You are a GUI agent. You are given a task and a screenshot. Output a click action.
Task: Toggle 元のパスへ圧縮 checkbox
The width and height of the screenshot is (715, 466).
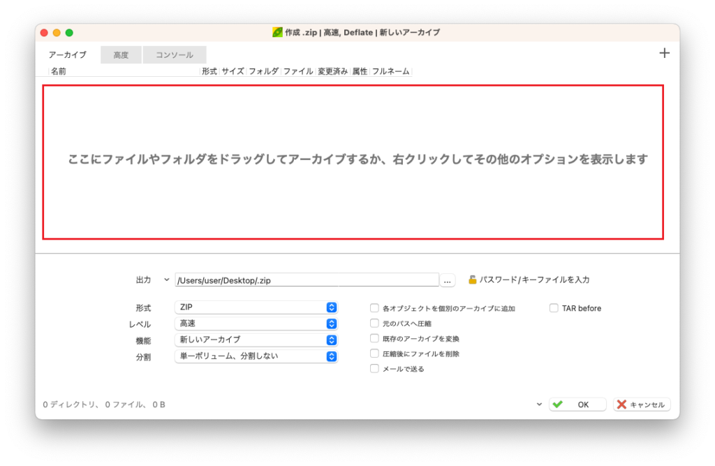pos(374,323)
